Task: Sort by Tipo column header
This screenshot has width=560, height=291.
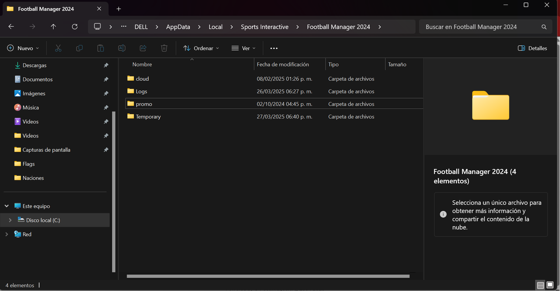Action: tap(333, 65)
